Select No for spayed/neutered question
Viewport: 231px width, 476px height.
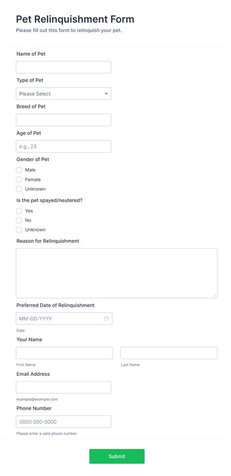click(19, 220)
